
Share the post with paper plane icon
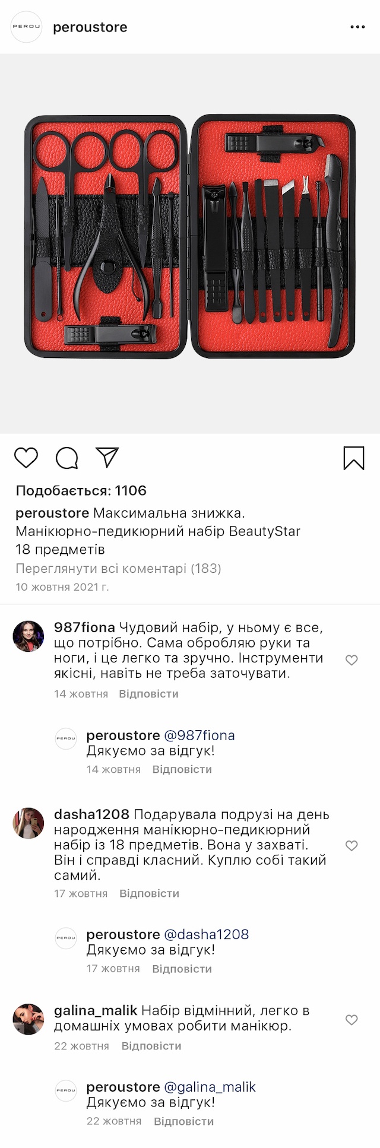click(x=107, y=457)
